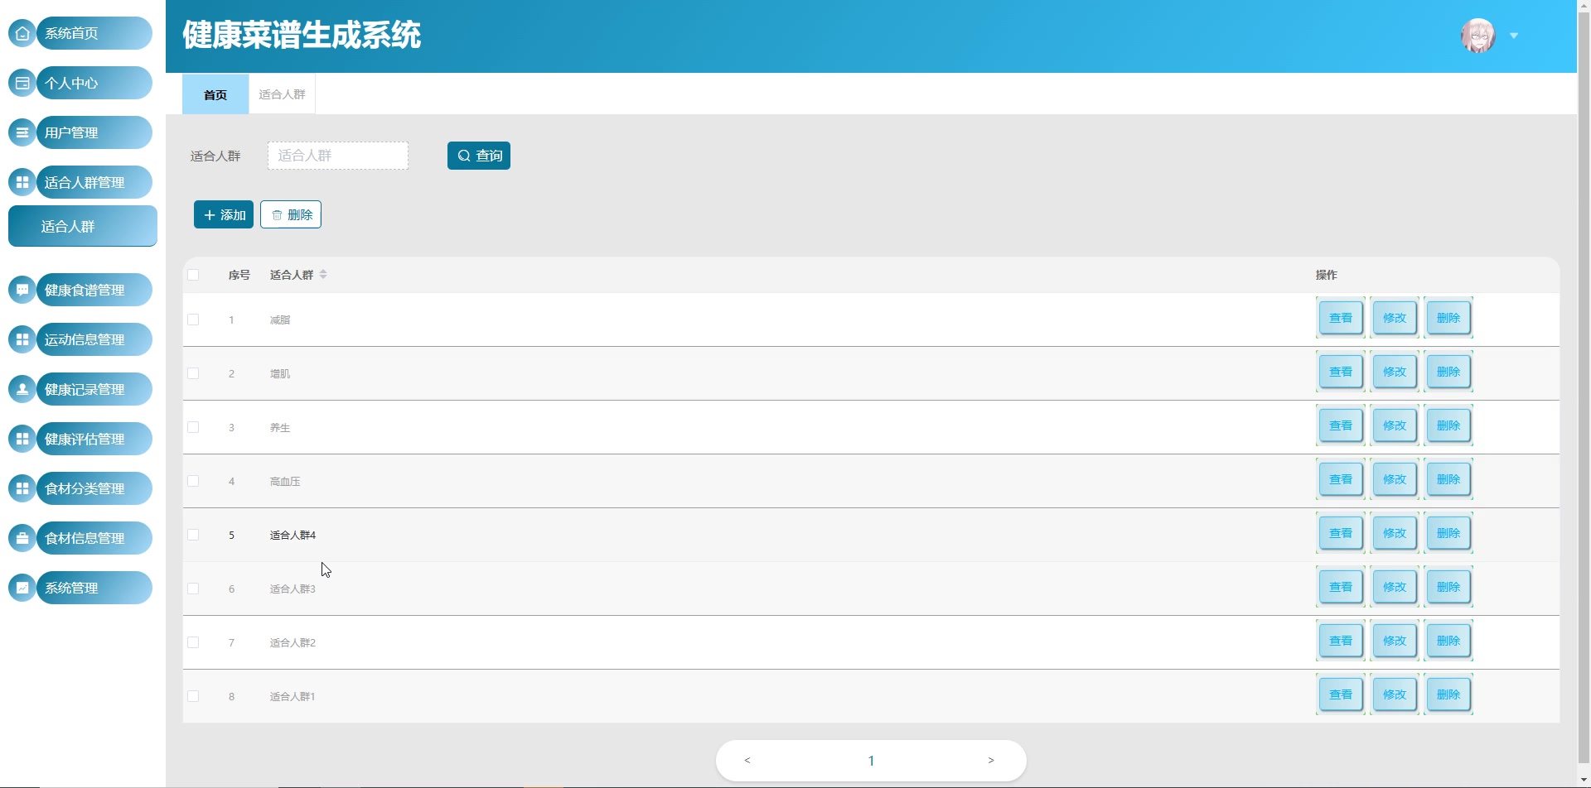Expand the 适合人群管理 menu

(x=94, y=182)
